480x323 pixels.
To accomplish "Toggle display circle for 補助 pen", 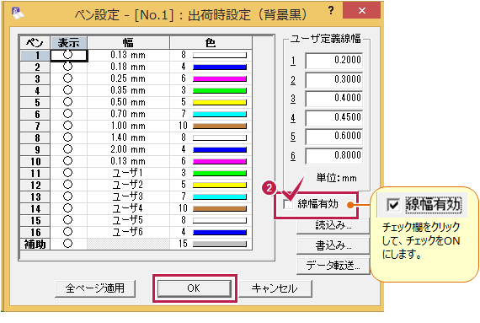I will (68, 244).
